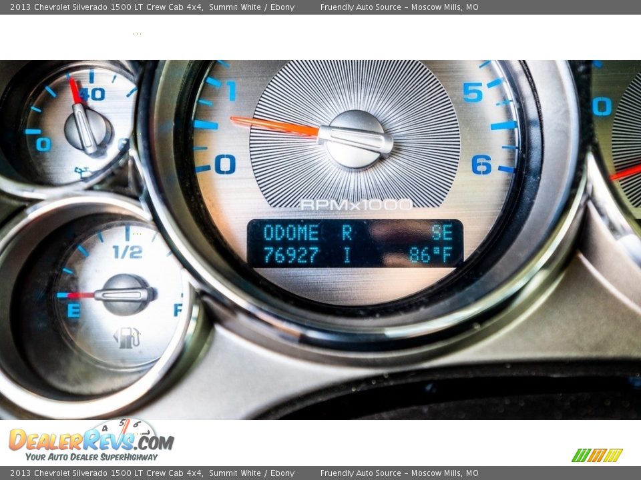Click the DealerRevs.com logo
Viewport: 641px width, 480px height.
91,440
